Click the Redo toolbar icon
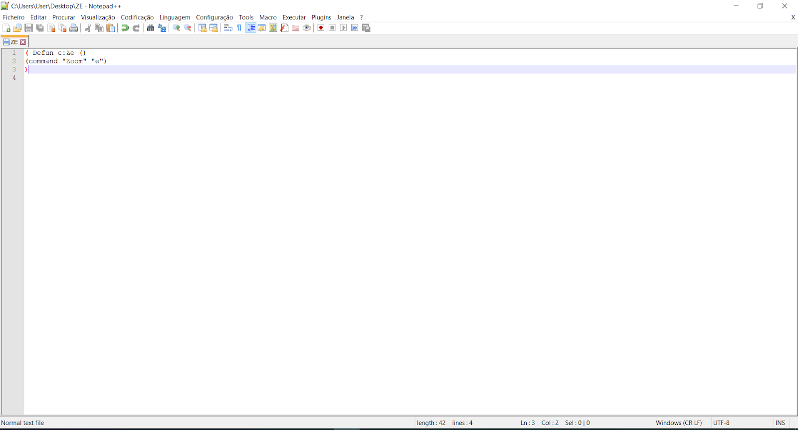 click(x=136, y=28)
